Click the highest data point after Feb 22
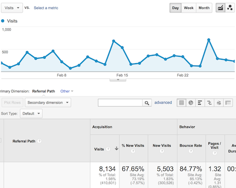The image size is (236, 188). (x=208, y=40)
